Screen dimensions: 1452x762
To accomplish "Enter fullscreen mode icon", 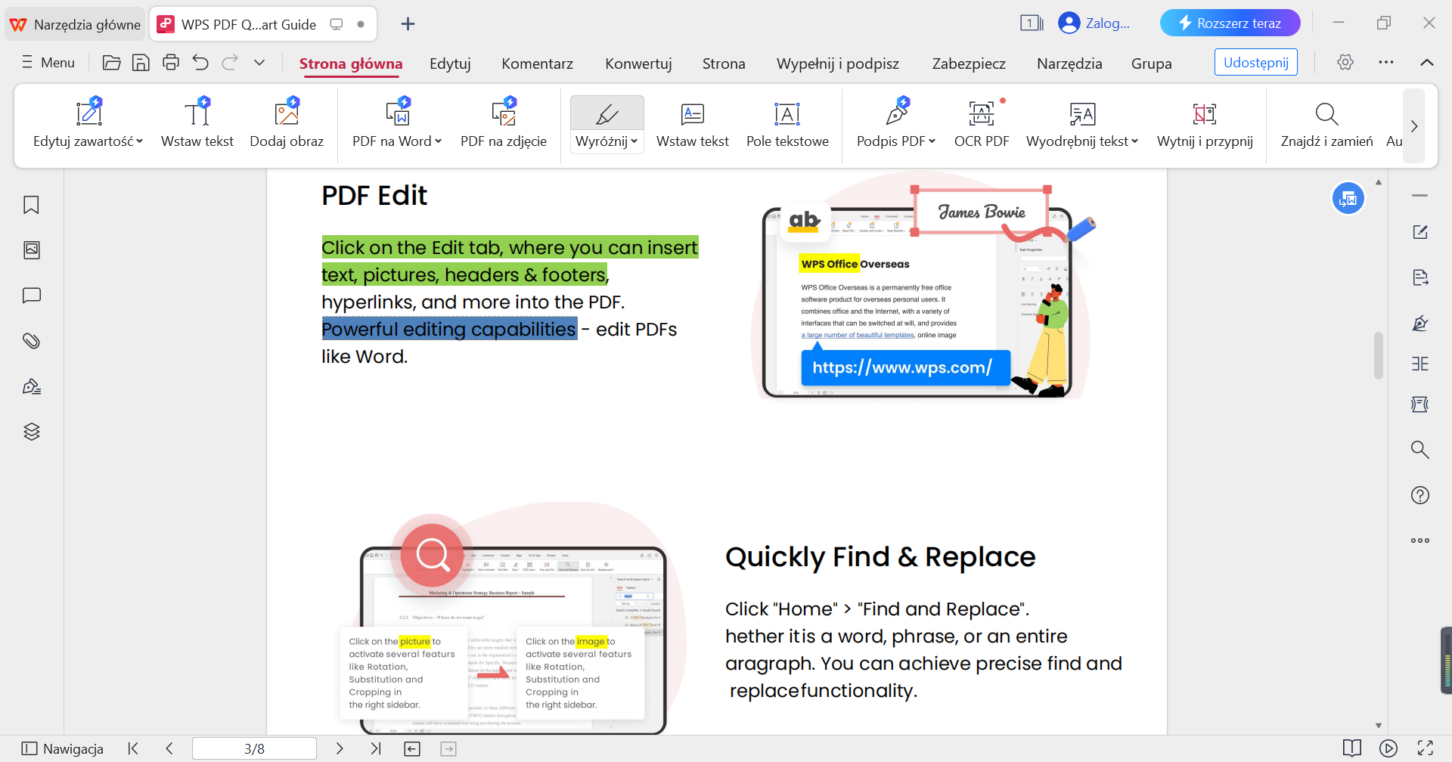I will [x=1425, y=748].
